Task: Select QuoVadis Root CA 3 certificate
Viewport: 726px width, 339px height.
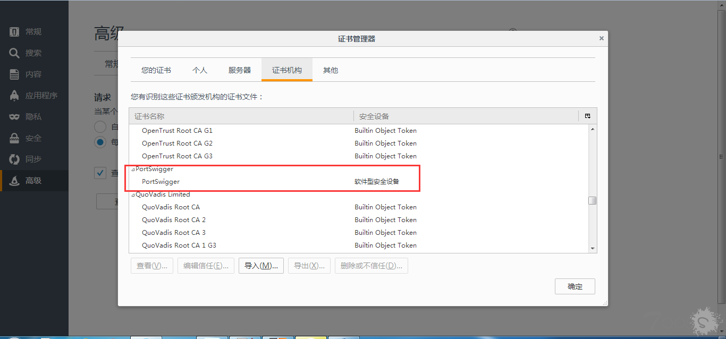Action: pos(358,233)
